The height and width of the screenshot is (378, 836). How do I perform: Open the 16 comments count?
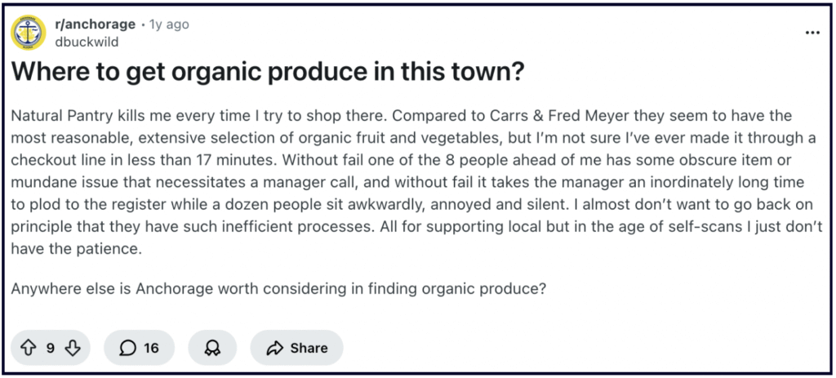pos(151,348)
